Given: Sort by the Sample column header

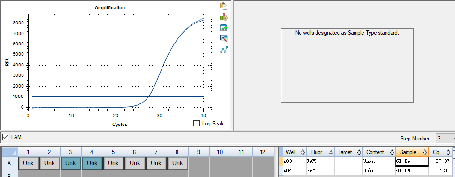Looking at the screenshot, I should [x=412, y=152].
